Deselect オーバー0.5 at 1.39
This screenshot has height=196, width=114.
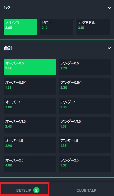30,67
